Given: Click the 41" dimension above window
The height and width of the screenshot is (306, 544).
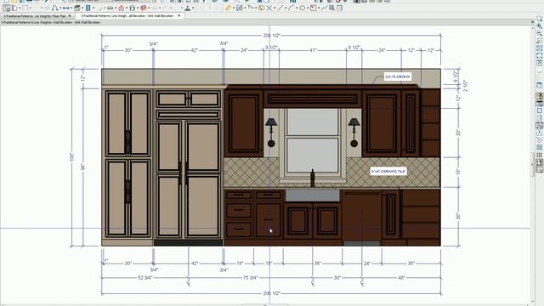Looking at the screenshot, I should point(313,50).
